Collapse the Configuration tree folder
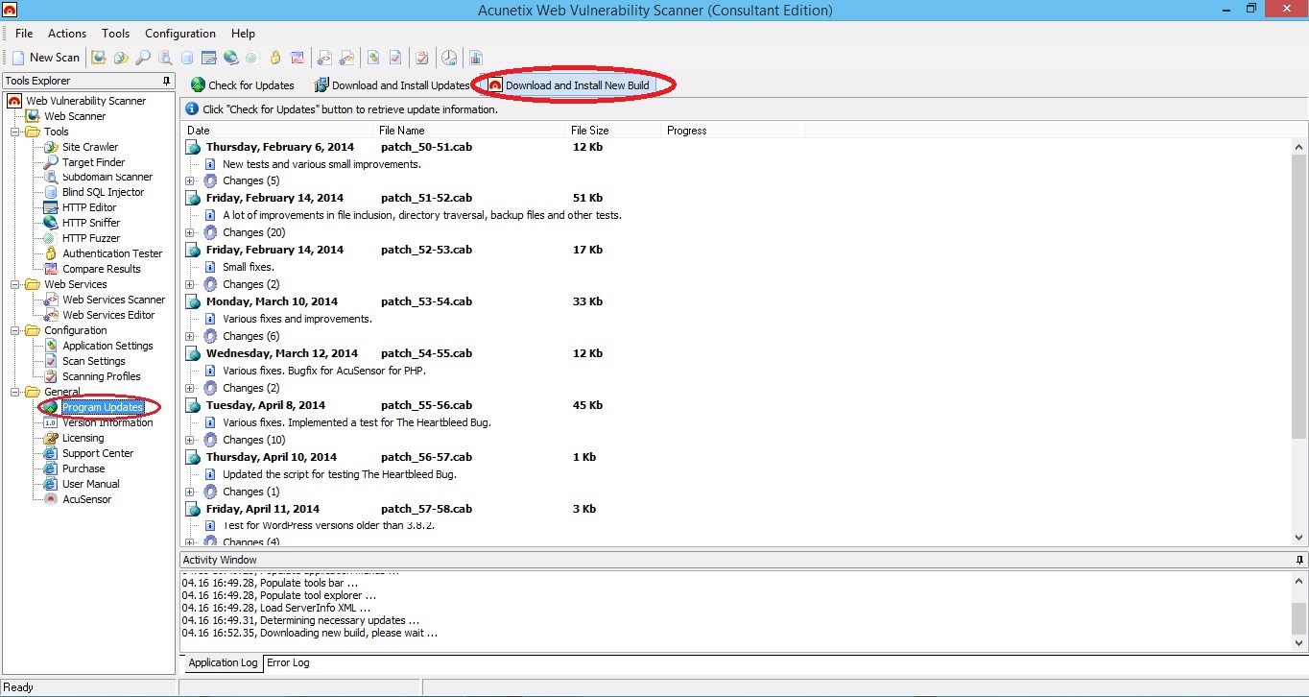 click(x=15, y=330)
